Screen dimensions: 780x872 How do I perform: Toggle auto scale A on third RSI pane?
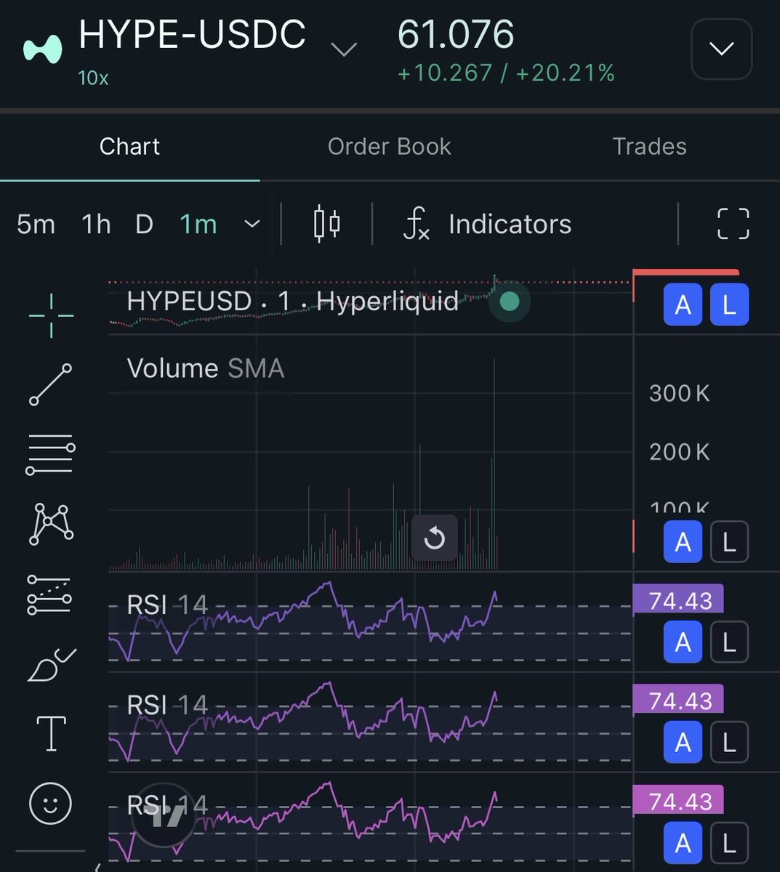point(683,843)
